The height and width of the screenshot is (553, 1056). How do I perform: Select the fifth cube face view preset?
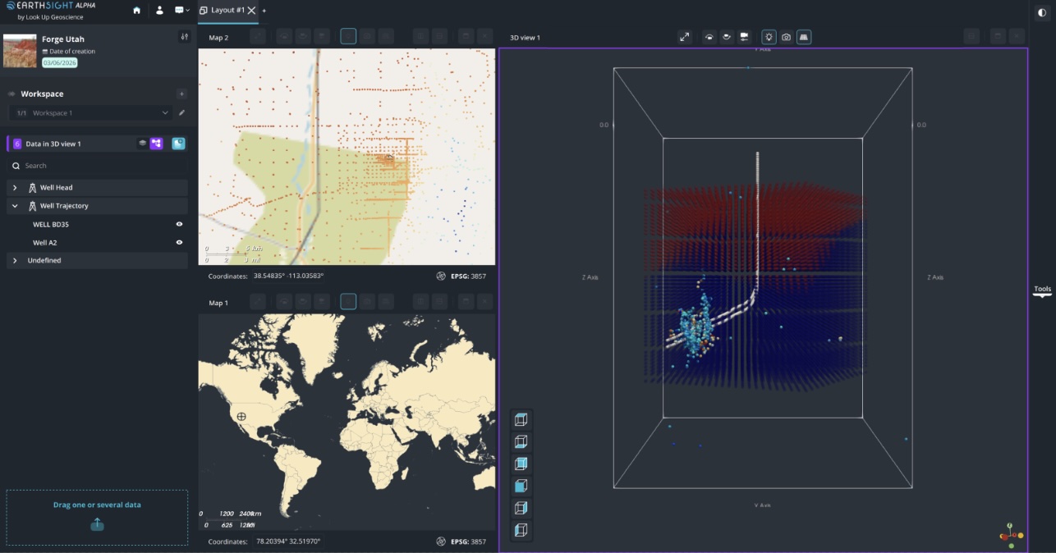[521, 509]
